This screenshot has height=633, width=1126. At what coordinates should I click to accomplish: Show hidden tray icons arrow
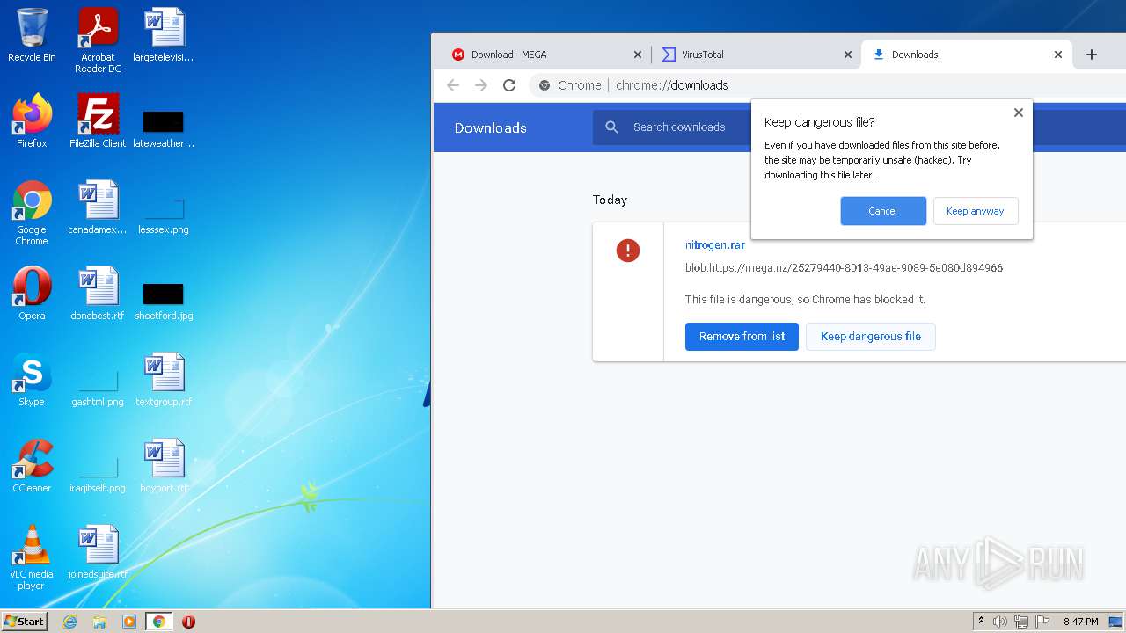981,622
